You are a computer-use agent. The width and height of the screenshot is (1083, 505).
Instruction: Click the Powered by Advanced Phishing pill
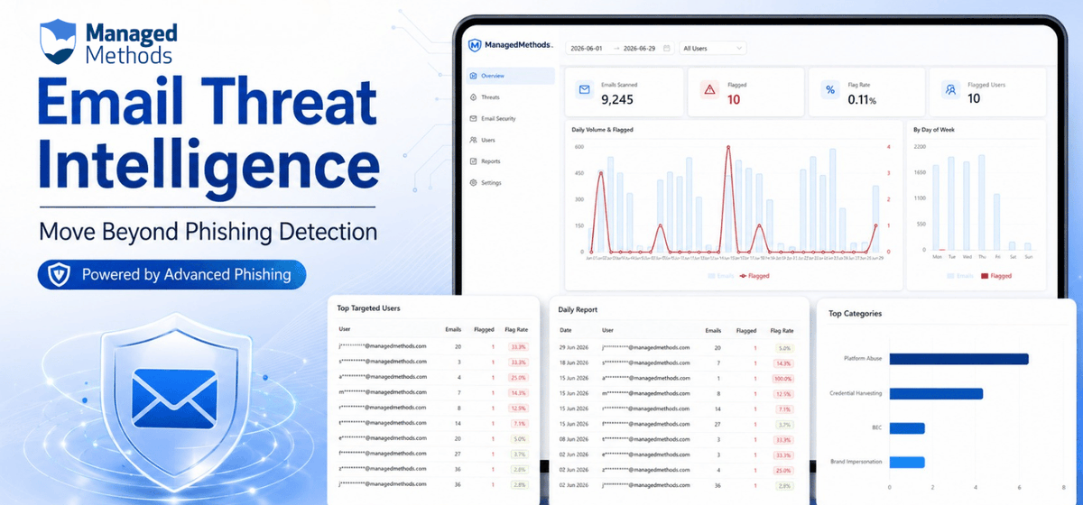171,275
